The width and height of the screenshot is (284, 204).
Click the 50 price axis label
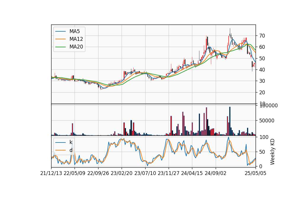click(x=262, y=59)
